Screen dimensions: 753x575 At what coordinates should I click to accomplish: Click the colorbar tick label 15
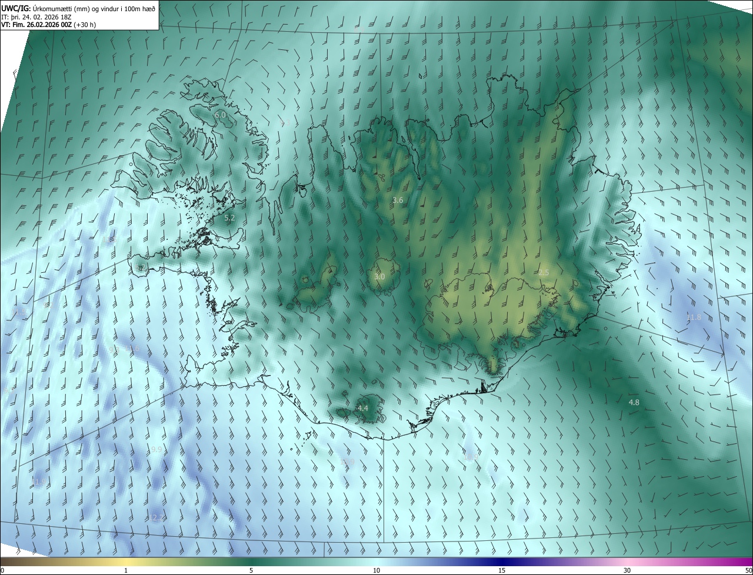pyautogui.click(x=502, y=570)
